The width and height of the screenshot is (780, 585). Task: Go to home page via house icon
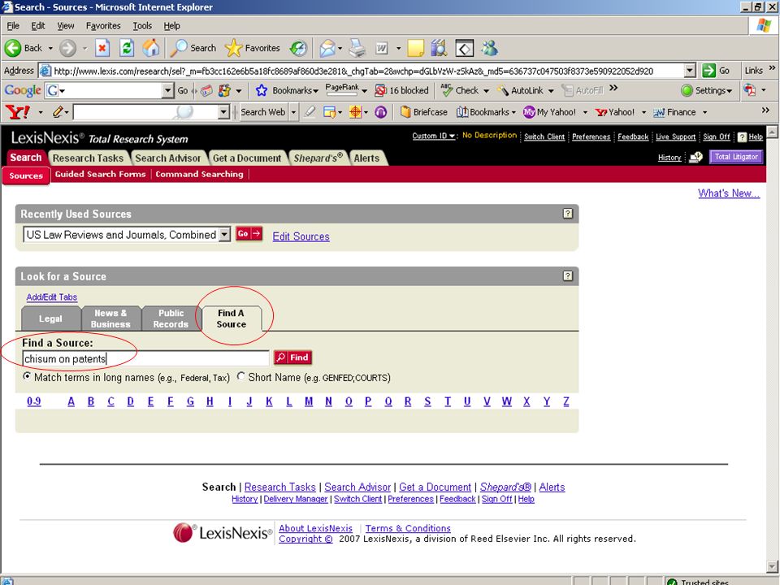pos(151,48)
